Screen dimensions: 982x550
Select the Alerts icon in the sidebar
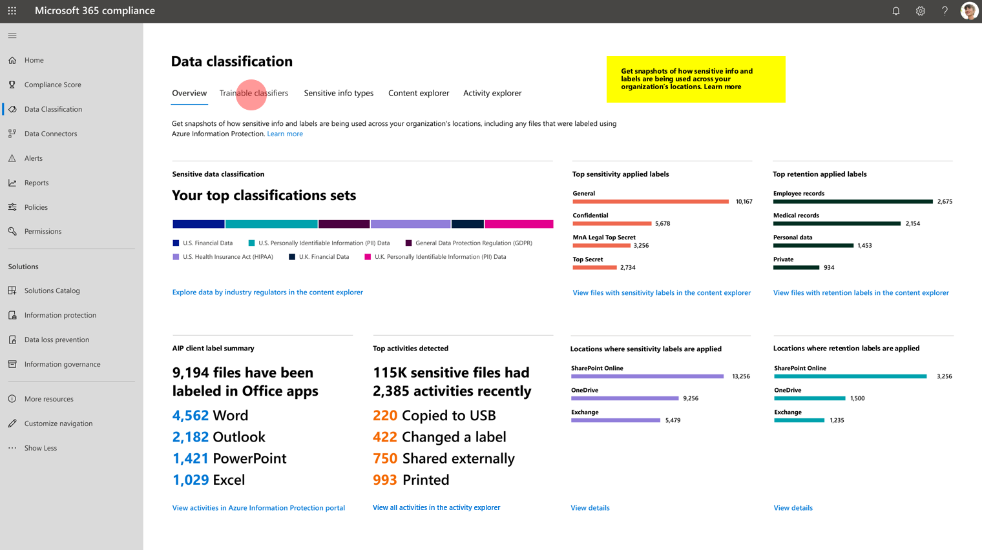12,158
